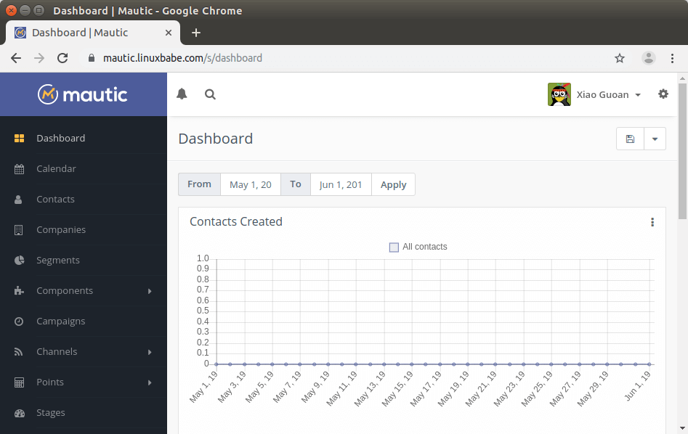Open Chrome profile avatar icon
This screenshot has width=688, height=434.
(649, 58)
